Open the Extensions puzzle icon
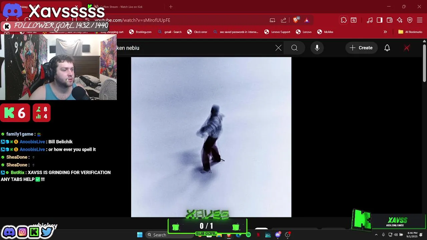 coord(344,20)
